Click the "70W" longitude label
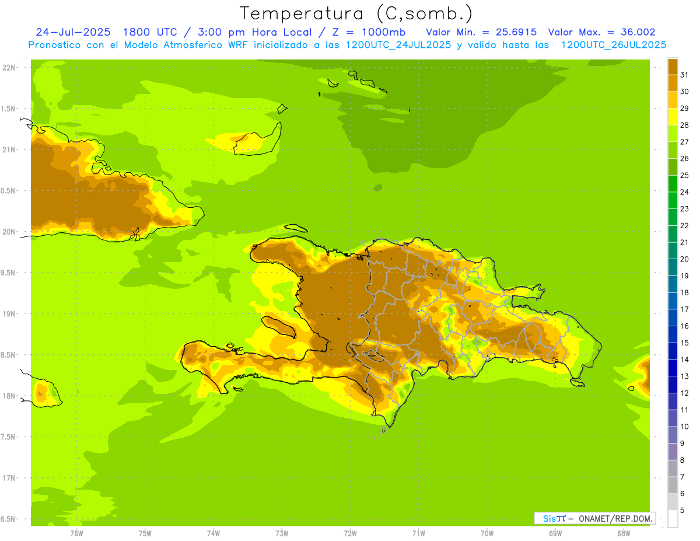 click(487, 533)
